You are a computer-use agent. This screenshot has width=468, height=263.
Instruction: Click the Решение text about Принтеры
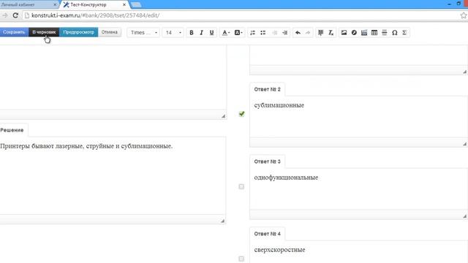coord(86,146)
